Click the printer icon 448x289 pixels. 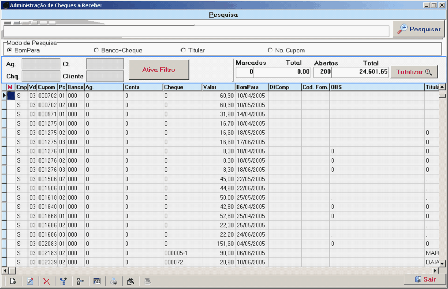(114, 281)
